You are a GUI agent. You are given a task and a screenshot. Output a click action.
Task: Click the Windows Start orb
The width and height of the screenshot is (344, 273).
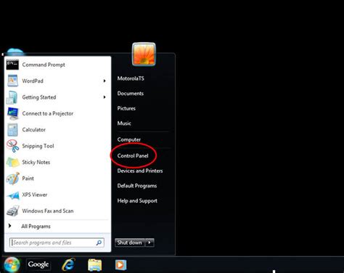tap(12, 264)
